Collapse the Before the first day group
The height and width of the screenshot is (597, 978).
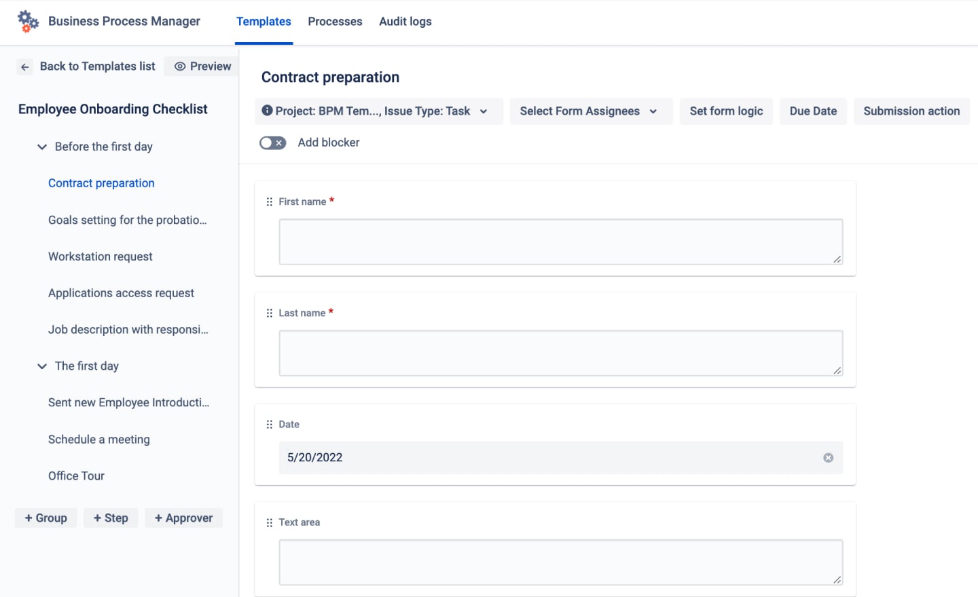42,147
